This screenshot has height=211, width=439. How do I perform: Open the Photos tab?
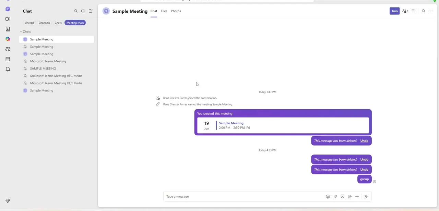[176, 11]
